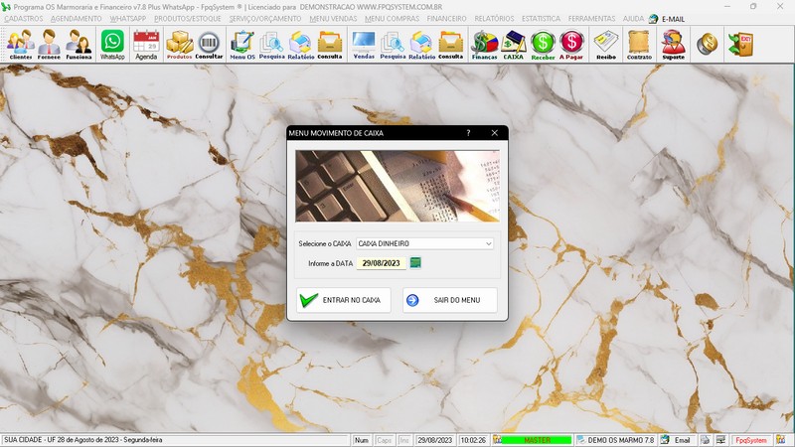
Task: Open the WHATSAPP menu
Action: coord(128,18)
